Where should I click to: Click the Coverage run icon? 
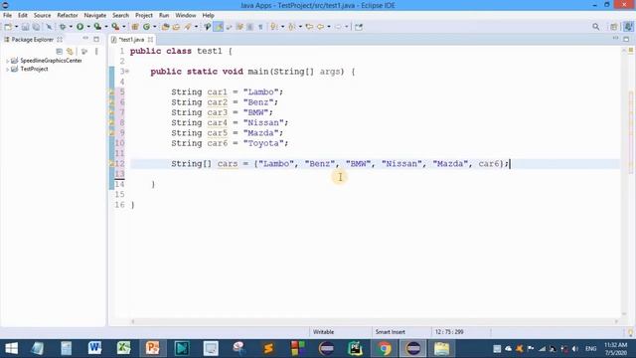click(97, 27)
